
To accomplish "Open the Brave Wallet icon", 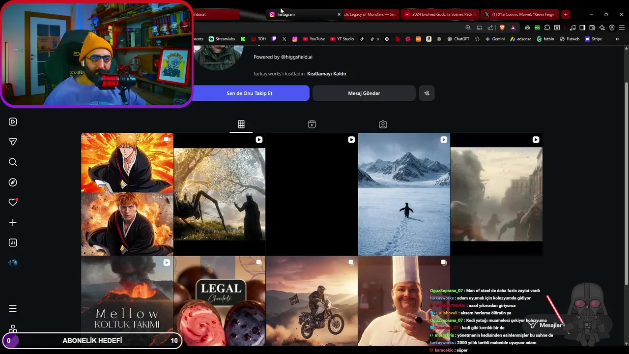I will tap(592, 28).
